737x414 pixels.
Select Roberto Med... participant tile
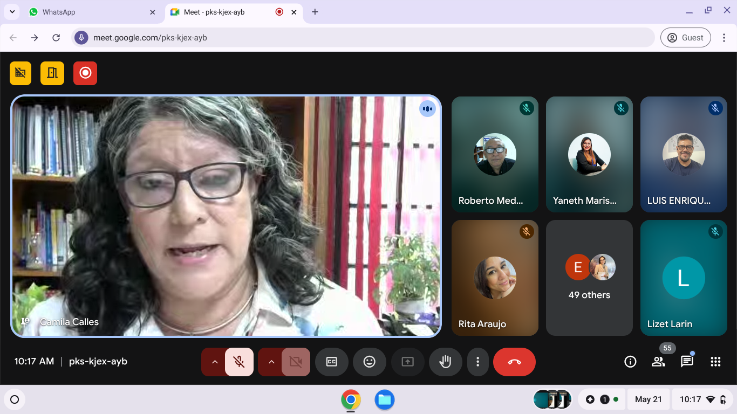point(495,154)
